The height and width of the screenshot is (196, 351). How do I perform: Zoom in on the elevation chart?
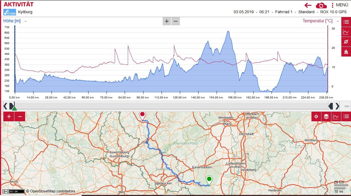pyautogui.click(x=167, y=21)
